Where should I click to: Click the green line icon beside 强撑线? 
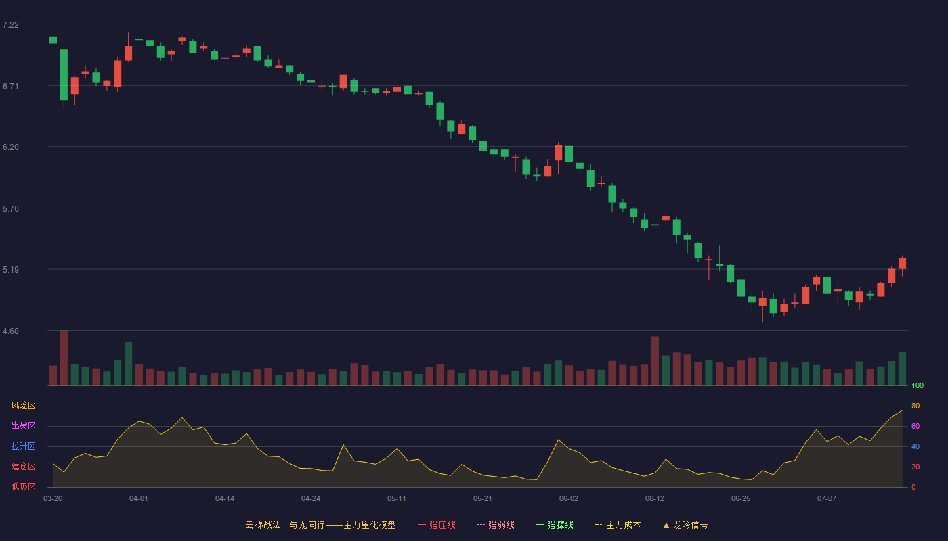pos(540,525)
